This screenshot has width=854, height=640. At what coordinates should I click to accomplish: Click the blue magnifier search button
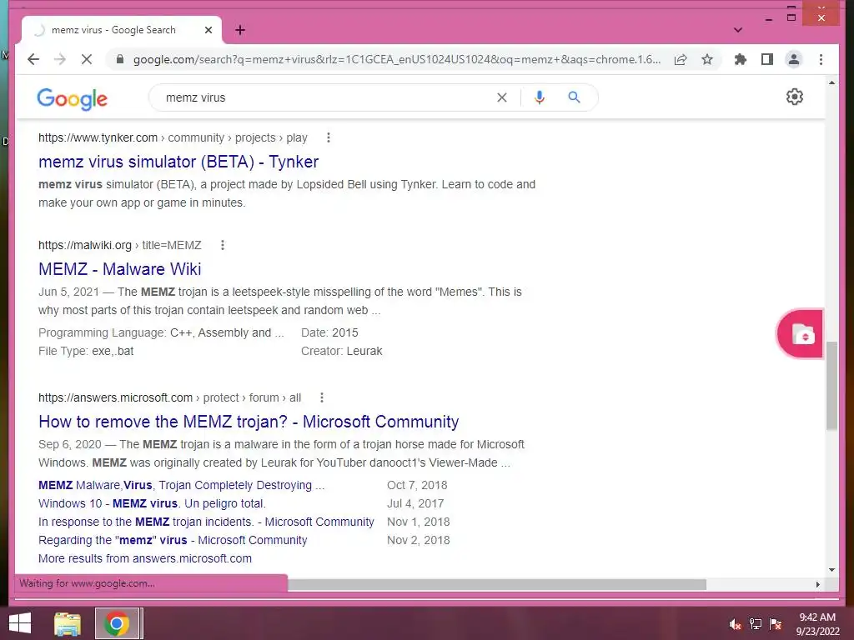(574, 97)
